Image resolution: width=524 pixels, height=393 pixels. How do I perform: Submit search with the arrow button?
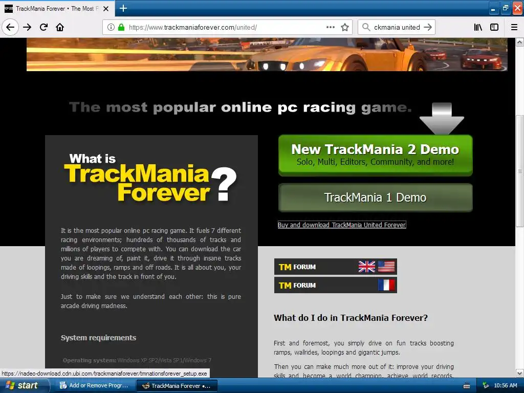428,27
